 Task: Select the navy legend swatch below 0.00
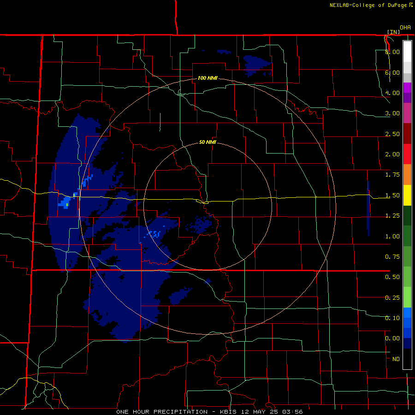click(407, 343)
